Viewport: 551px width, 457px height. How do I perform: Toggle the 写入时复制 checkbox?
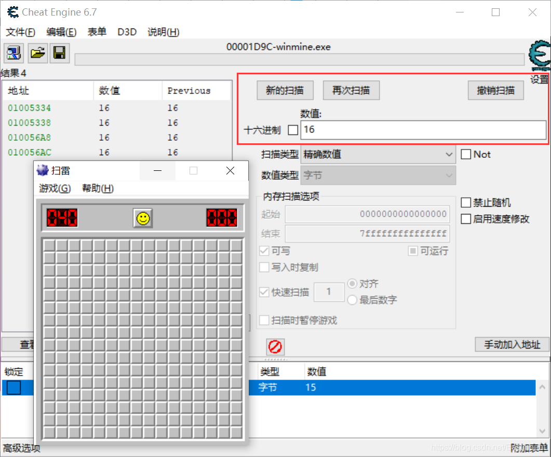[x=264, y=267]
